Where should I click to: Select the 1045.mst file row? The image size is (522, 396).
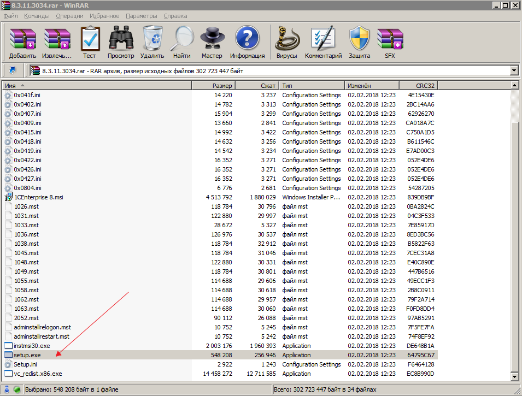pyautogui.click(x=220, y=253)
